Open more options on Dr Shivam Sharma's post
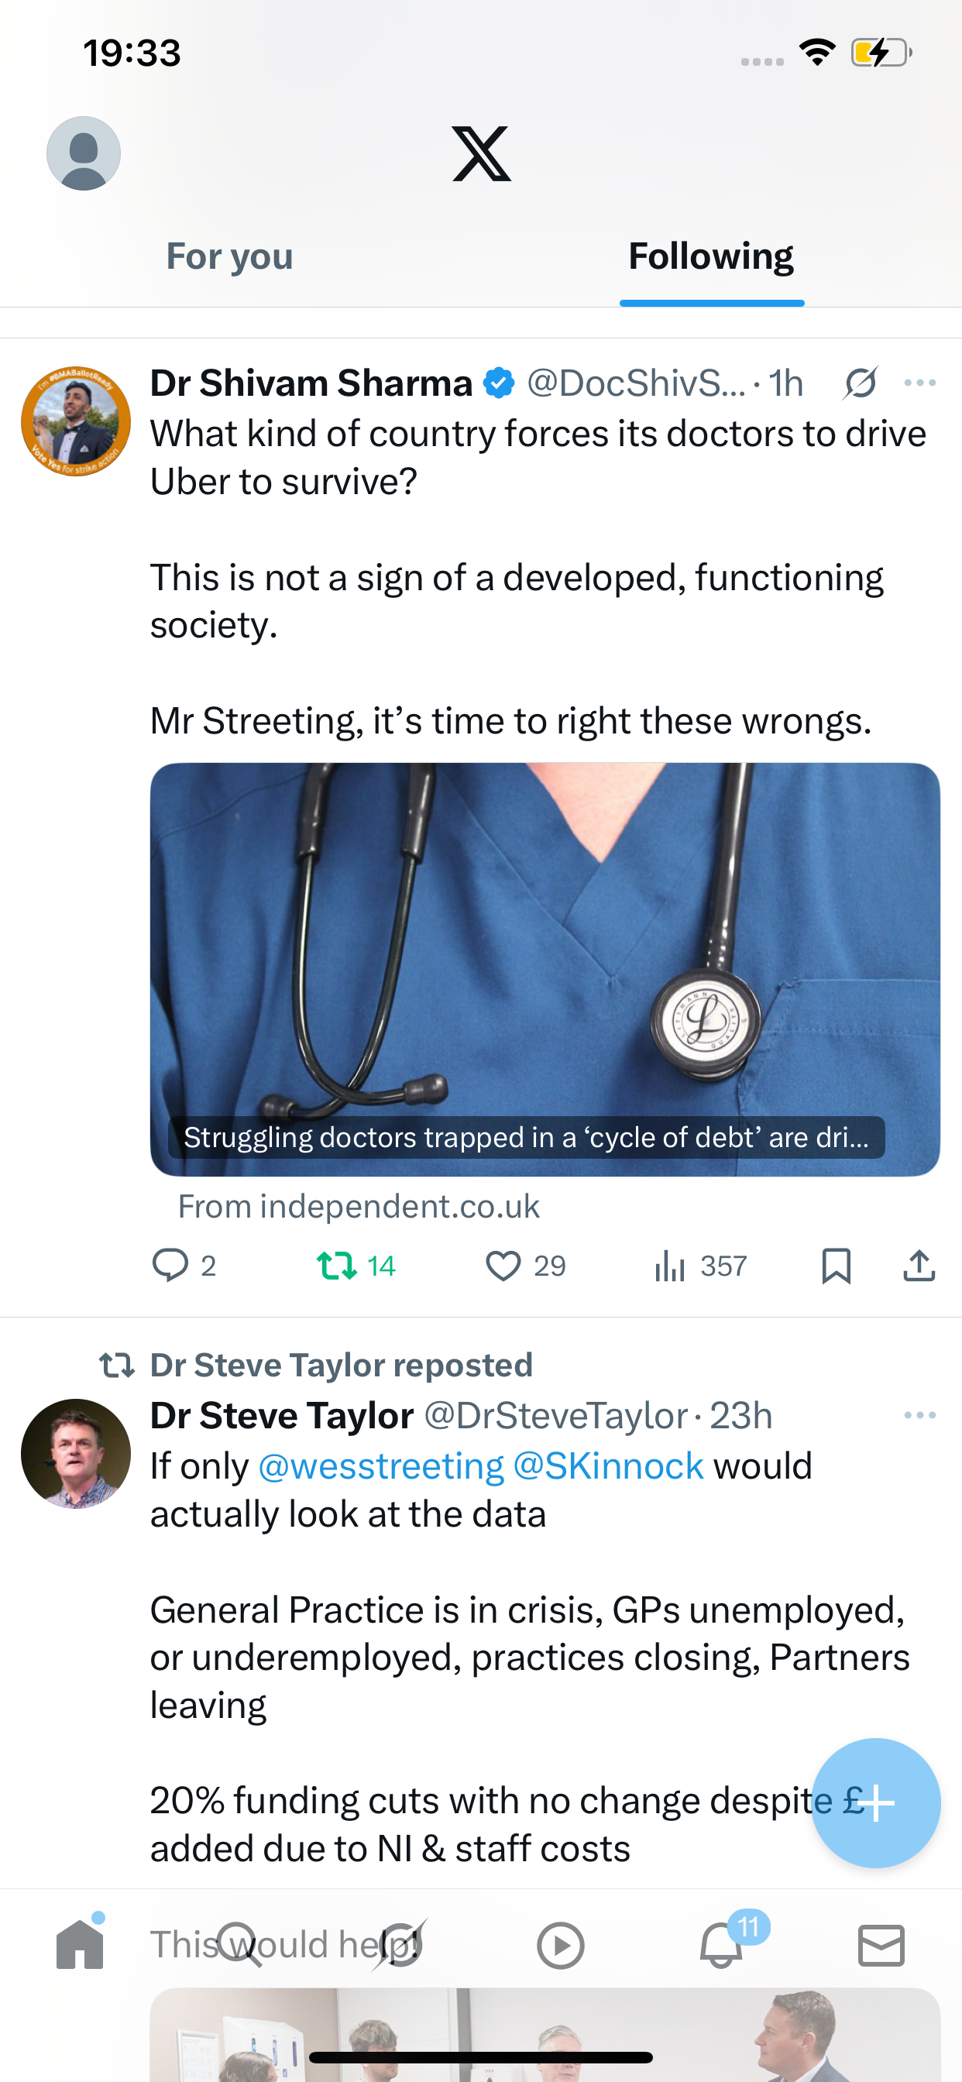Screen dimensions: 962x2082 pyautogui.click(x=920, y=383)
